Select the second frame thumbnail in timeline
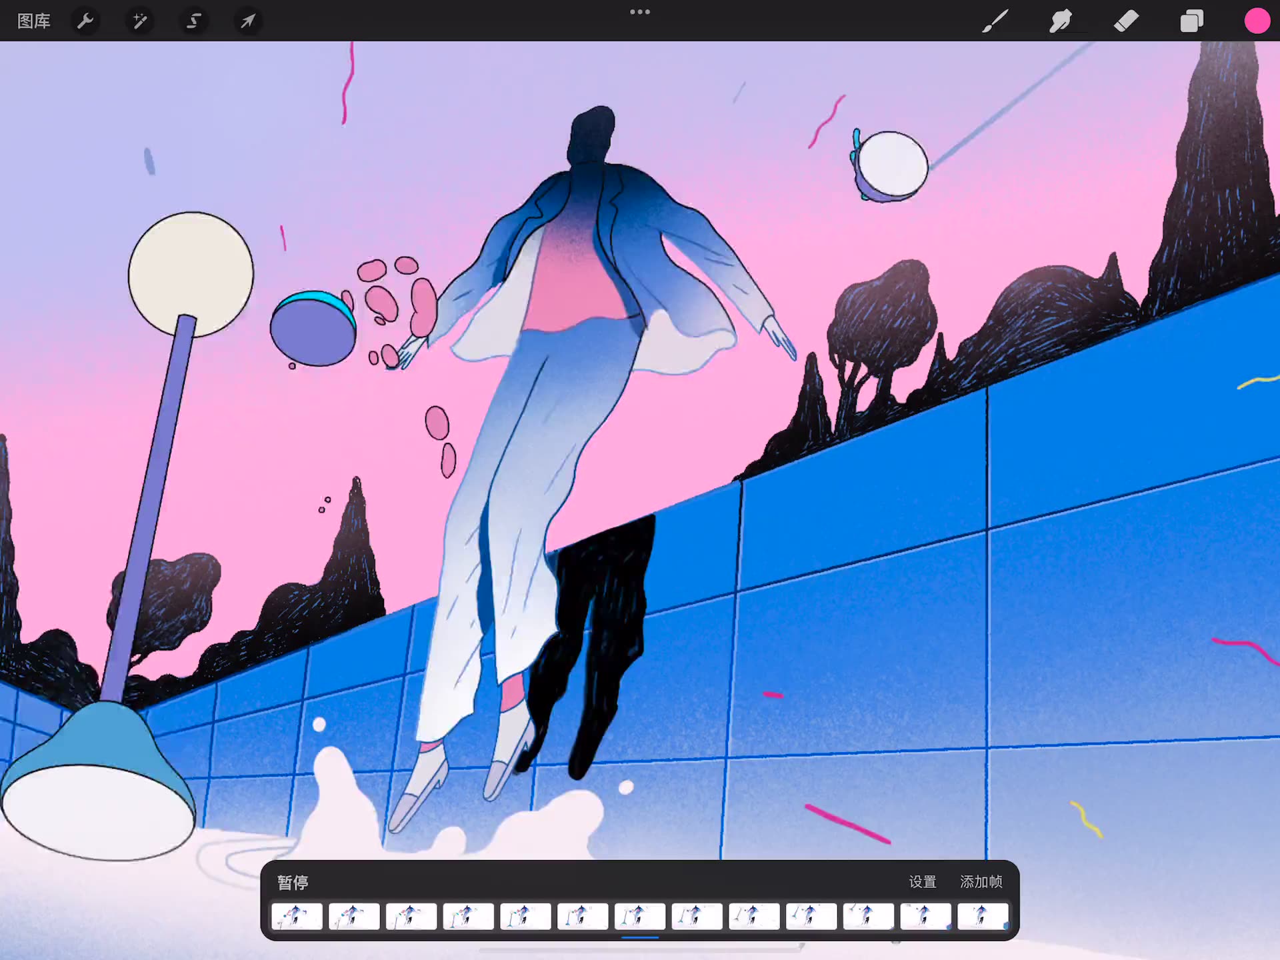 click(354, 917)
